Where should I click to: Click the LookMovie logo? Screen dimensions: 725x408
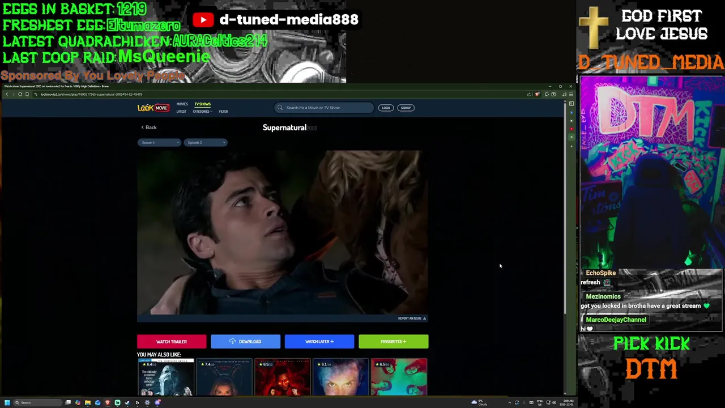[153, 108]
